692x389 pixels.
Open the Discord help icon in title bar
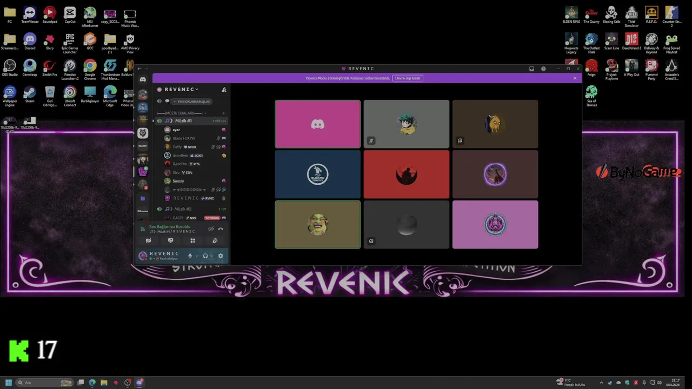pos(543,69)
